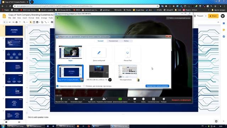Click the microphone mute icon in Zoom
The image size is (227, 128).
point(61,99)
